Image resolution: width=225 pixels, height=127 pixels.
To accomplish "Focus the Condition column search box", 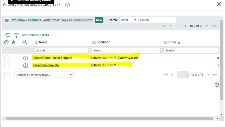I will tap(126, 50).
